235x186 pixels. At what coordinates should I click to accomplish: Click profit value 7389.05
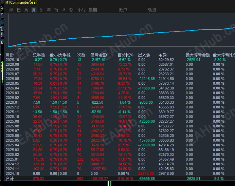[x=97, y=88]
